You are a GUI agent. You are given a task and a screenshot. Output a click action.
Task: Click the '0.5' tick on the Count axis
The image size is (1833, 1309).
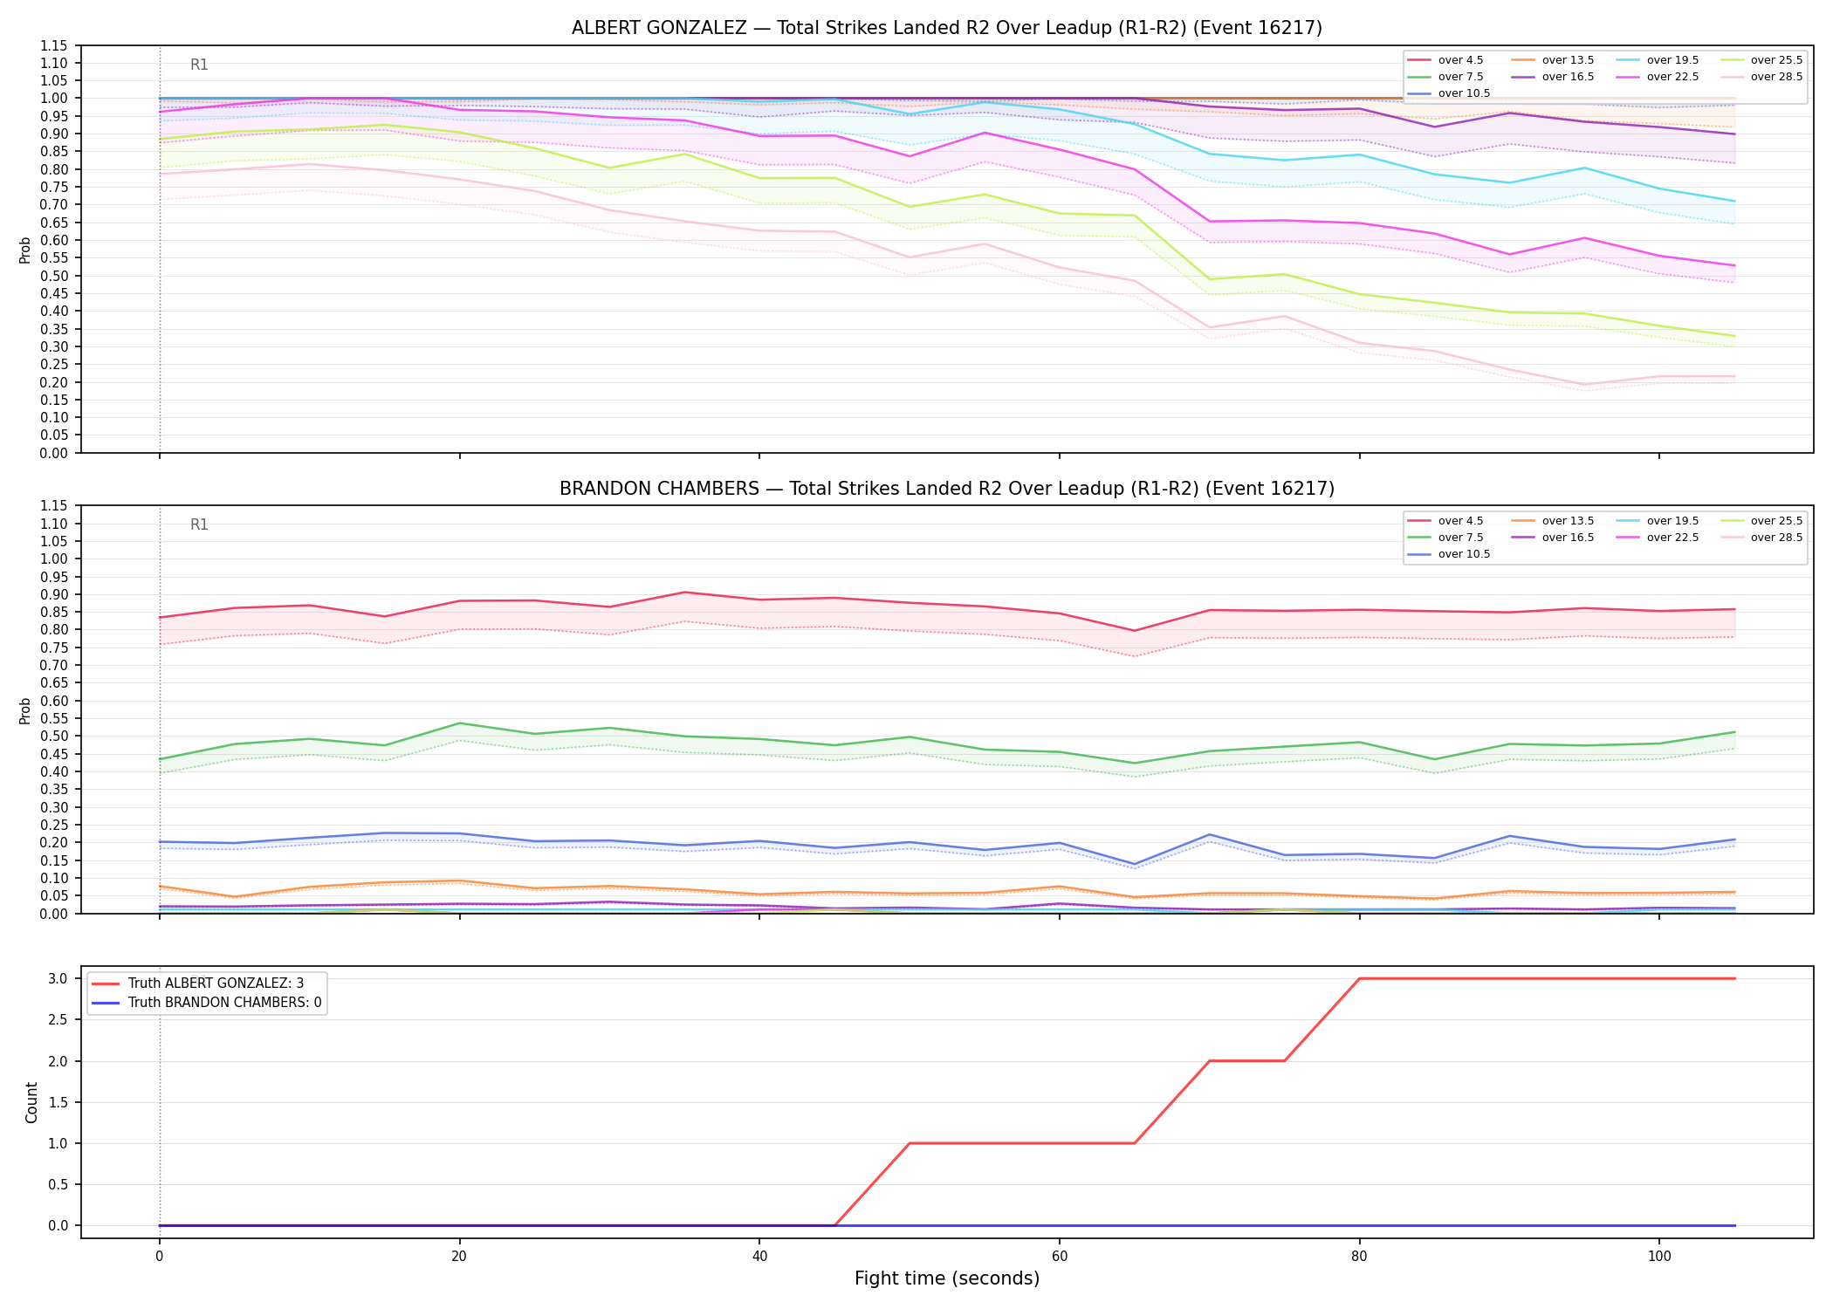click(x=59, y=1184)
